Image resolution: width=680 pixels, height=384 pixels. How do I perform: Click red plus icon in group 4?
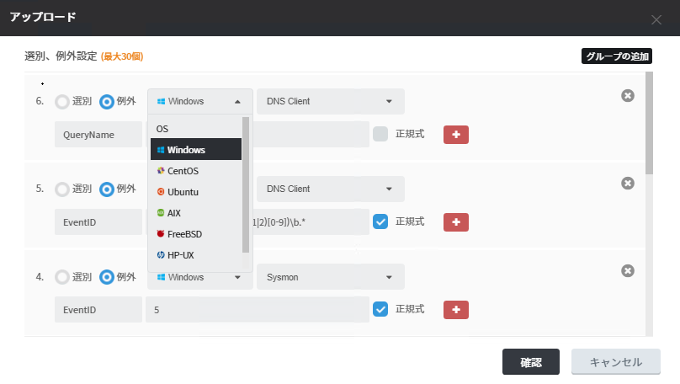(455, 310)
